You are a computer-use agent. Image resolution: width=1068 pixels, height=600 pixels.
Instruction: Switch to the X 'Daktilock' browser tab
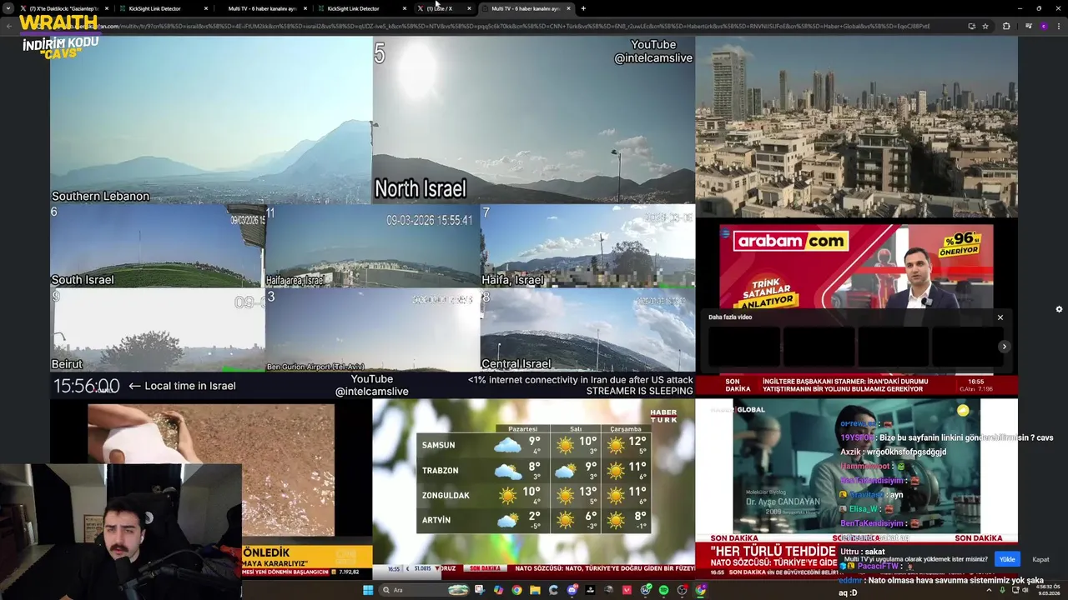(x=65, y=8)
